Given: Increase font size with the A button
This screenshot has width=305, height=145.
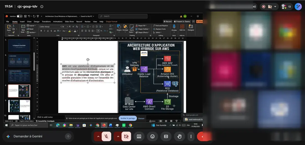Looking at the screenshot, I should click(x=70, y=27).
